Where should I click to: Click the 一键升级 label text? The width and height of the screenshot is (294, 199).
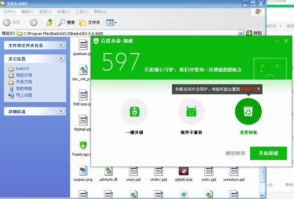(x=135, y=132)
